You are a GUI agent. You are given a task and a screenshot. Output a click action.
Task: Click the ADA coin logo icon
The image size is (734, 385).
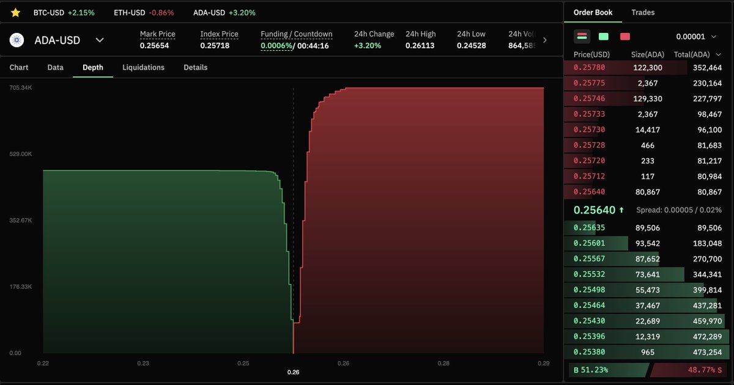pyautogui.click(x=16, y=40)
